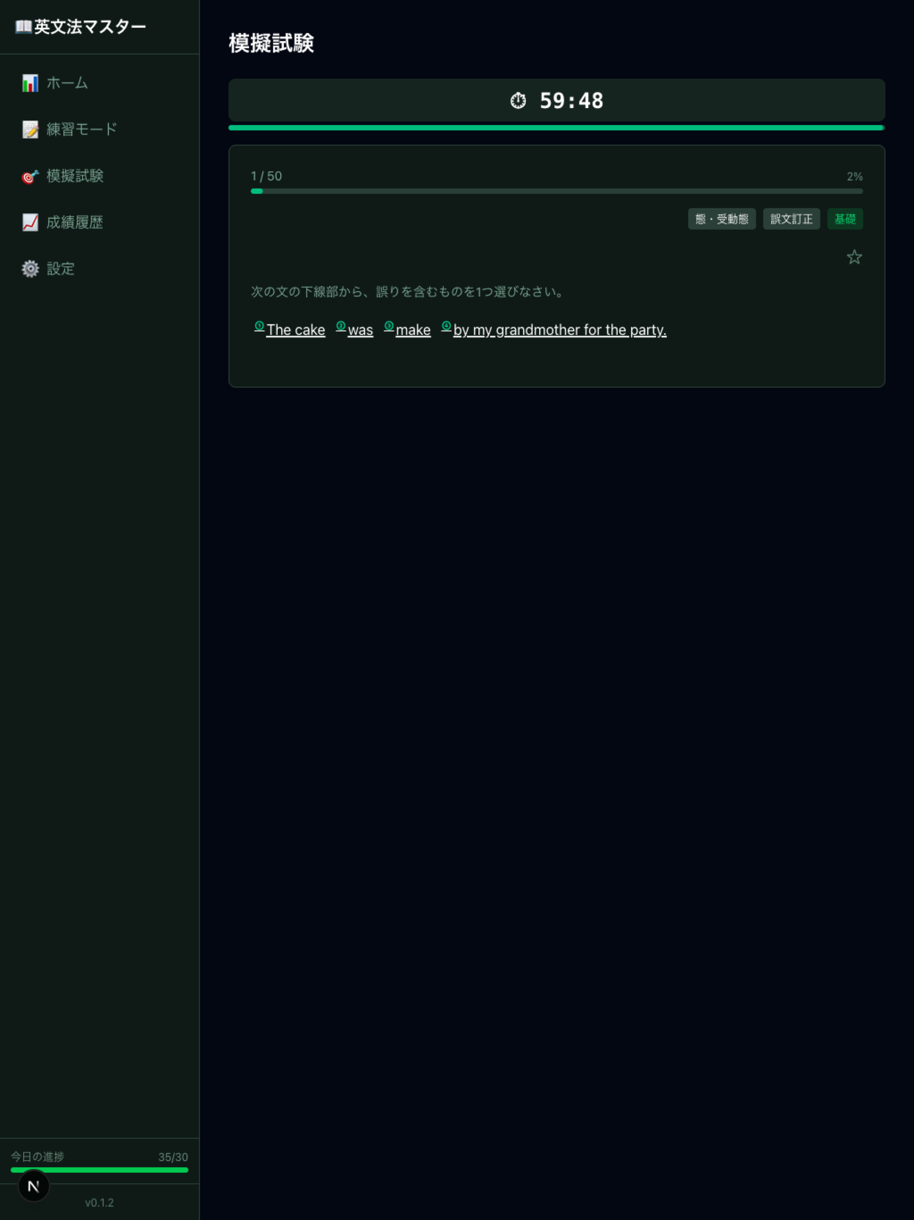Click the stopwatch icon beside timer
914x1220 pixels.
(x=518, y=101)
